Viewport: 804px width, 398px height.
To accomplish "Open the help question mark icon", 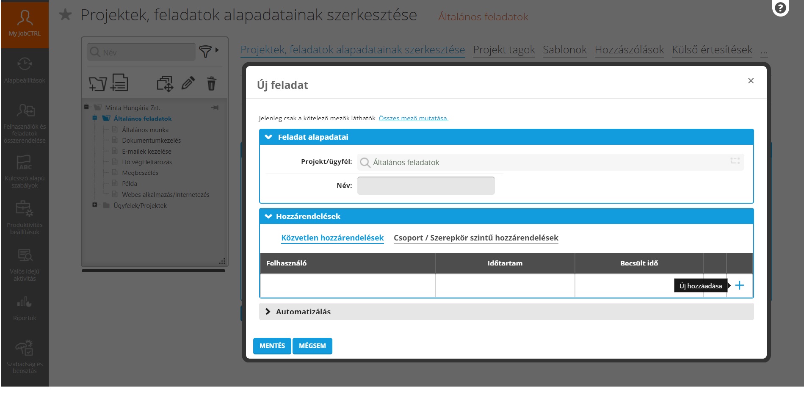I will [x=780, y=8].
